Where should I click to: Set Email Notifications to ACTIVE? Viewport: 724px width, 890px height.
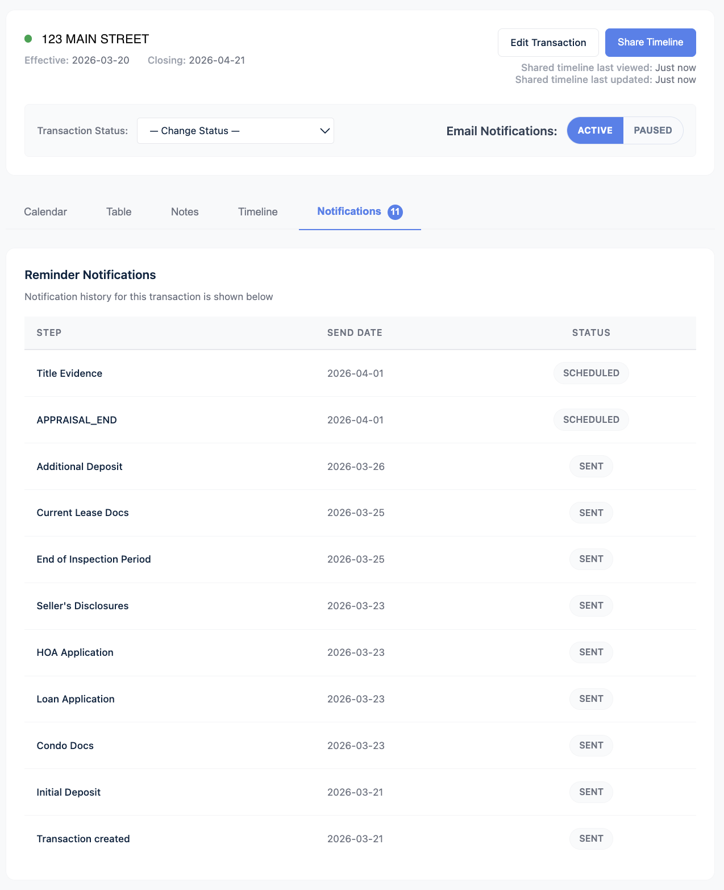point(594,130)
